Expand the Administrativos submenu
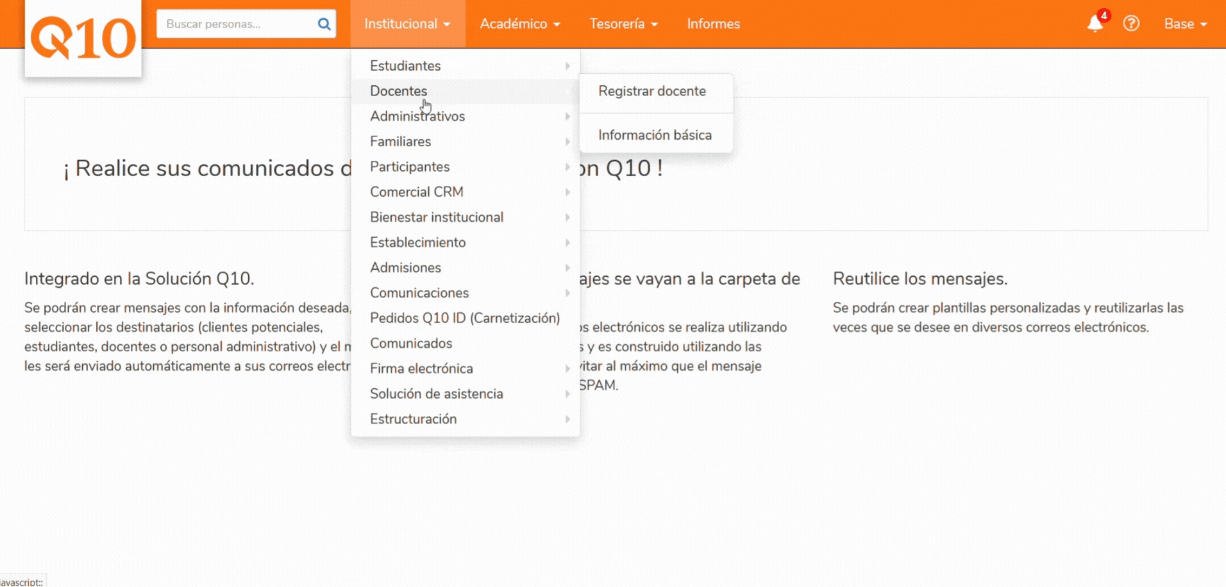The image size is (1226, 587). [466, 117]
